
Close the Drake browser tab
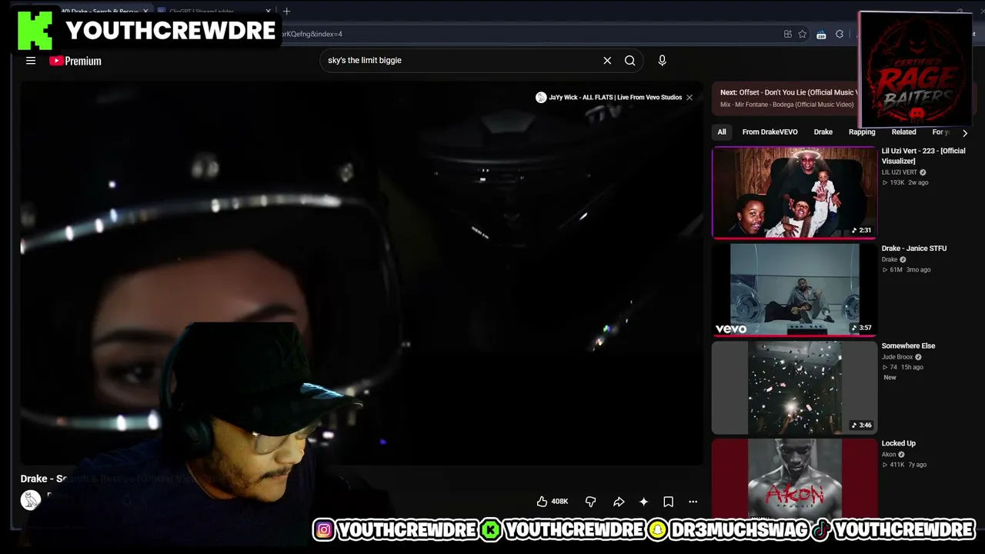[145, 12]
